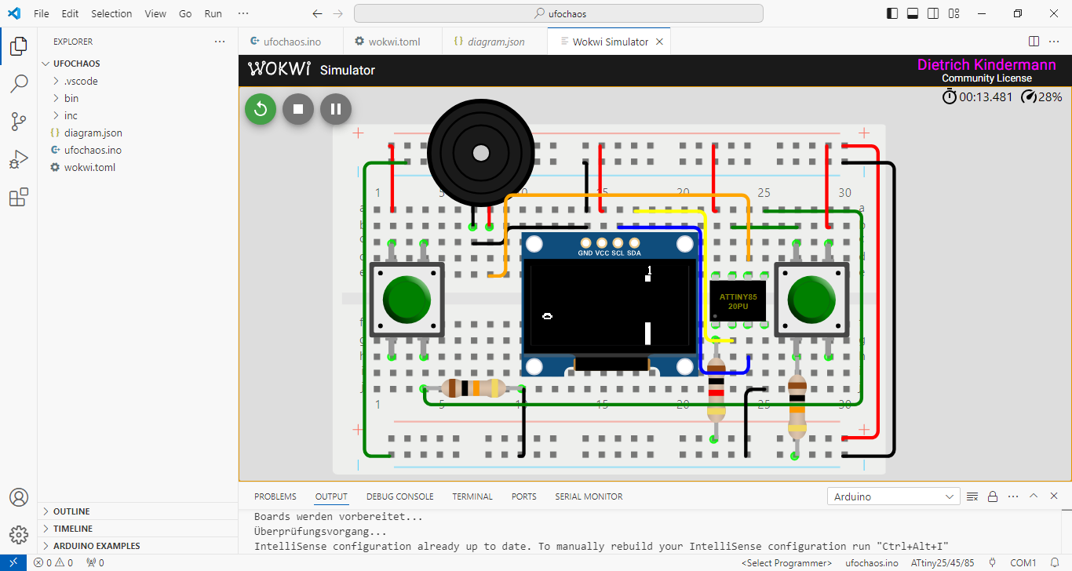Click Select Programmer in status bar
Image resolution: width=1072 pixels, height=571 pixels.
click(786, 563)
